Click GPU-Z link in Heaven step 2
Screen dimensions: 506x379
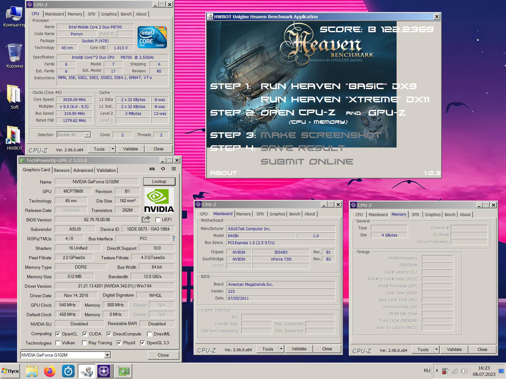pos(387,112)
